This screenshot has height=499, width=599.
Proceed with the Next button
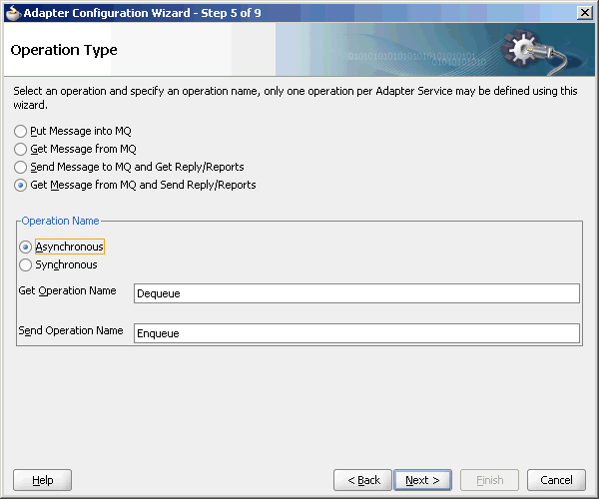click(x=423, y=480)
